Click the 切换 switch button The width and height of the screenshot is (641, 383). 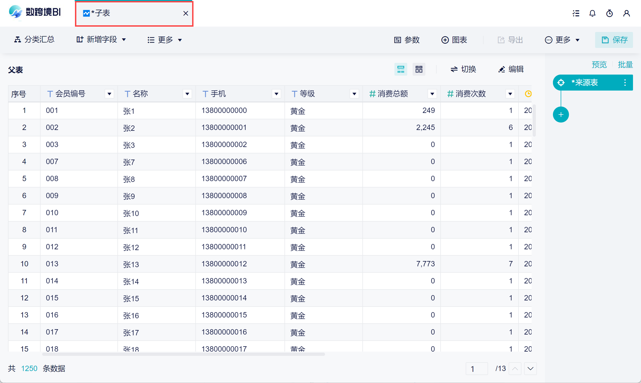(x=463, y=69)
